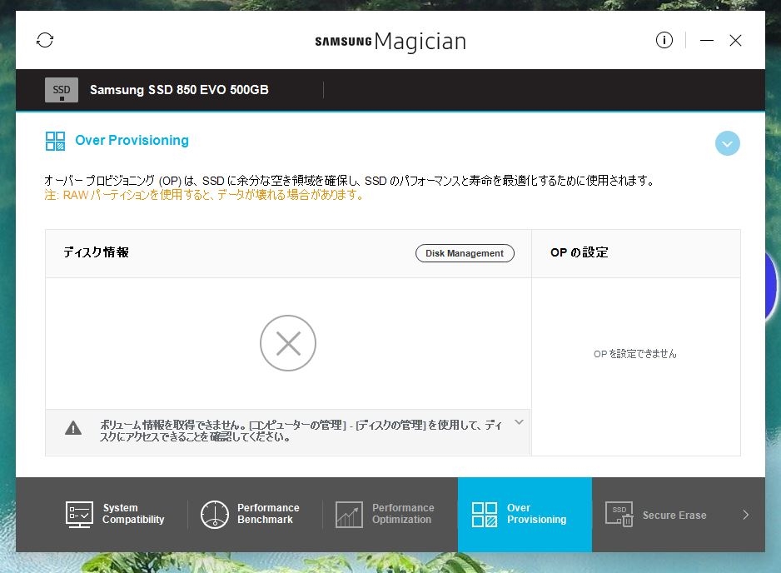
Task: Show more tabs with right arrow
Action: click(746, 515)
